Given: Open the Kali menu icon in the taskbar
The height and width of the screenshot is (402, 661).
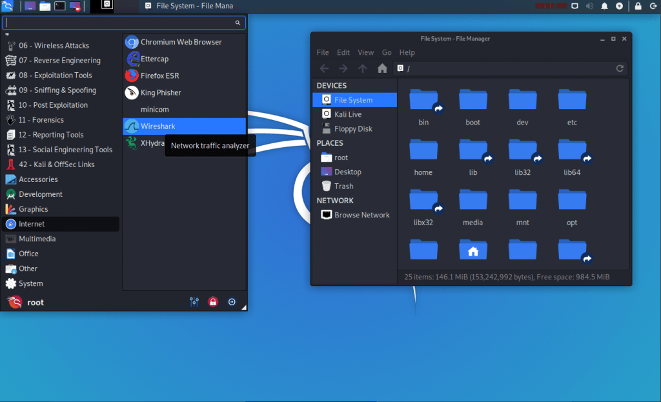Looking at the screenshot, I should coord(7,6).
